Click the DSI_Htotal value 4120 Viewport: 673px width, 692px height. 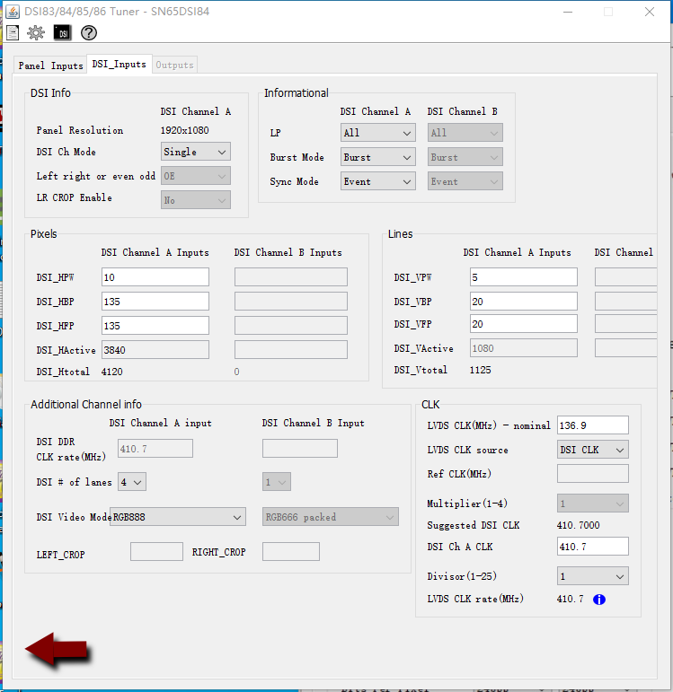pos(111,372)
